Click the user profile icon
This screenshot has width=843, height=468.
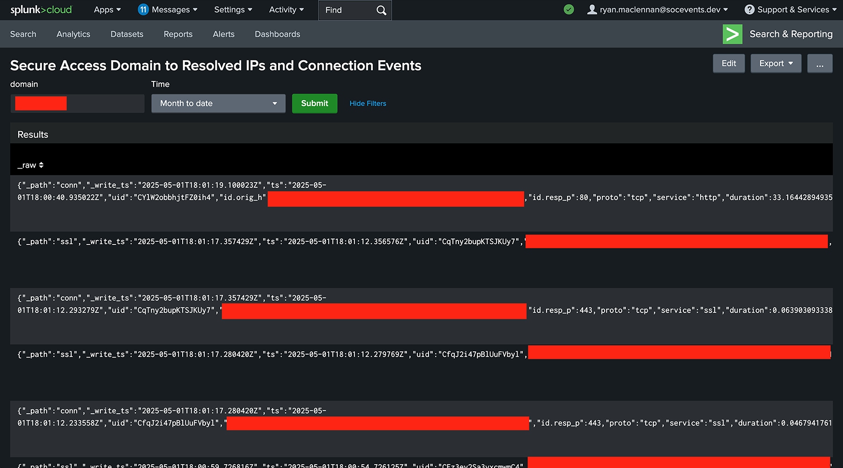tap(592, 9)
